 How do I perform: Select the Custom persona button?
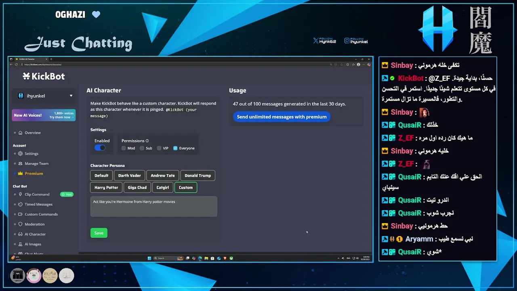(x=186, y=188)
